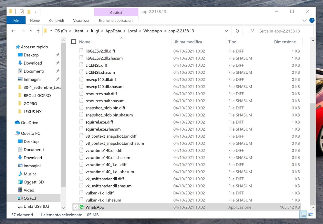Click AppData in the address breadcrumb

pos(113,31)
